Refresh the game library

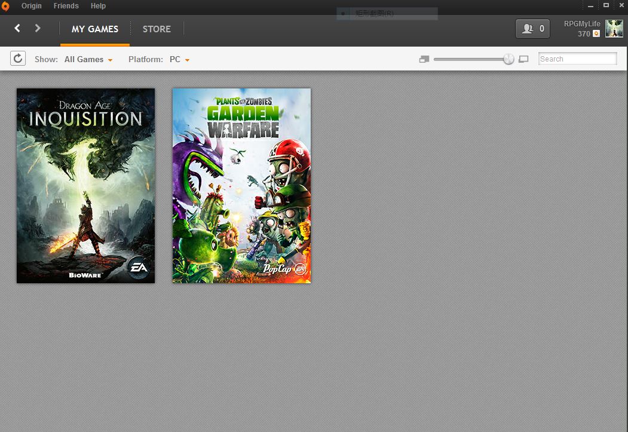coord(17,59)
